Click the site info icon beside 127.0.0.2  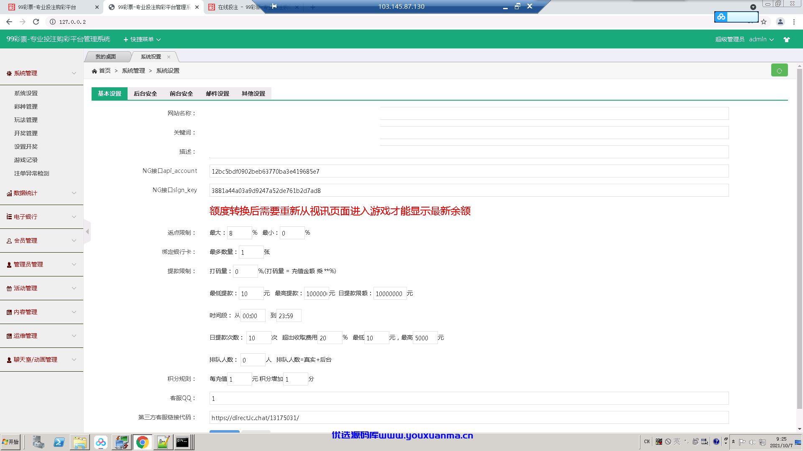click(x=53, y=22)
